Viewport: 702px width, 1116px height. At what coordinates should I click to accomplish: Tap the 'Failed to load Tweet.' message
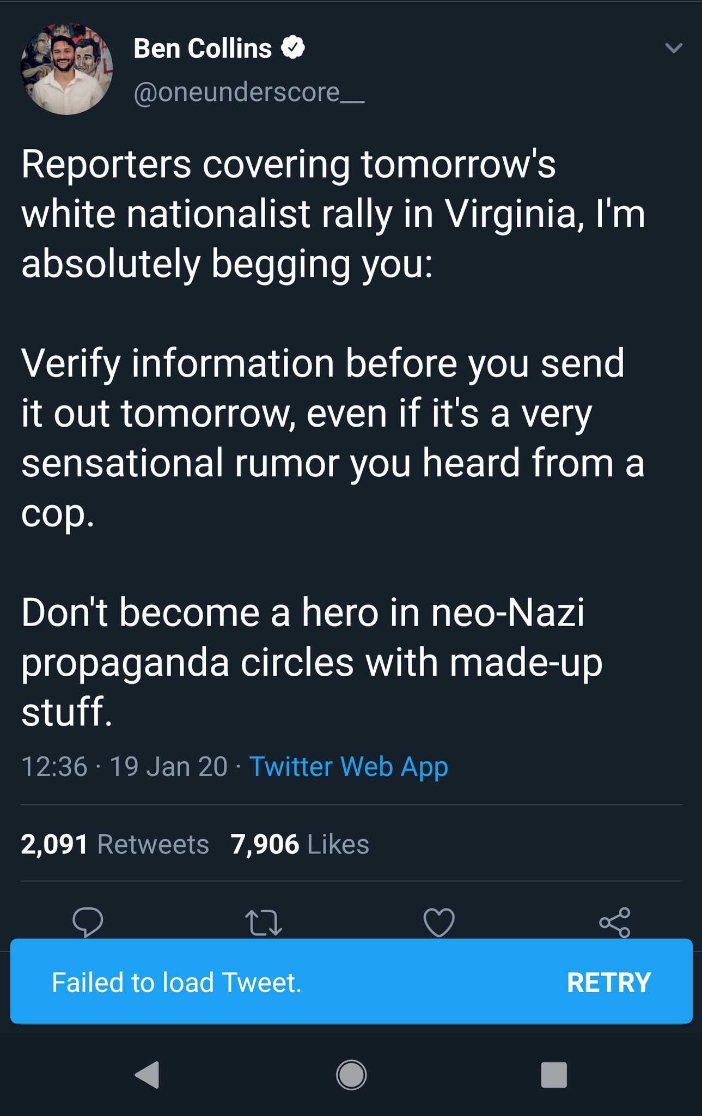point(176,982)
